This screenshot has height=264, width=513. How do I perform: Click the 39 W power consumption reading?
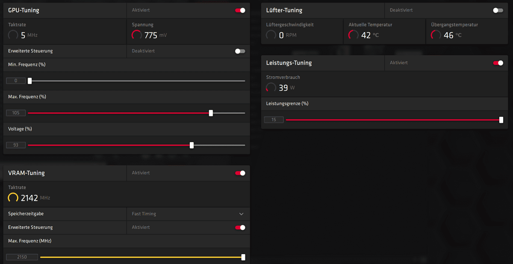(287, 88)
